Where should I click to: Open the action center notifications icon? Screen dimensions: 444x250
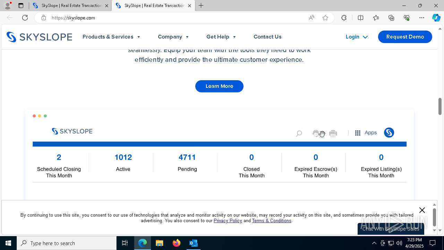point(433,243)
